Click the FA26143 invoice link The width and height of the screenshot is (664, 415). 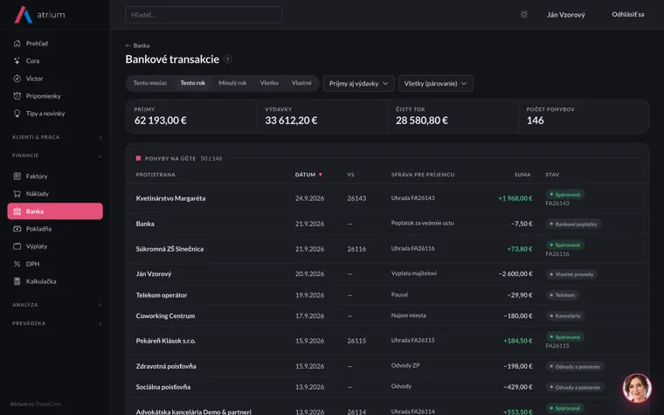pyautogui.click(x=557, y=204)
